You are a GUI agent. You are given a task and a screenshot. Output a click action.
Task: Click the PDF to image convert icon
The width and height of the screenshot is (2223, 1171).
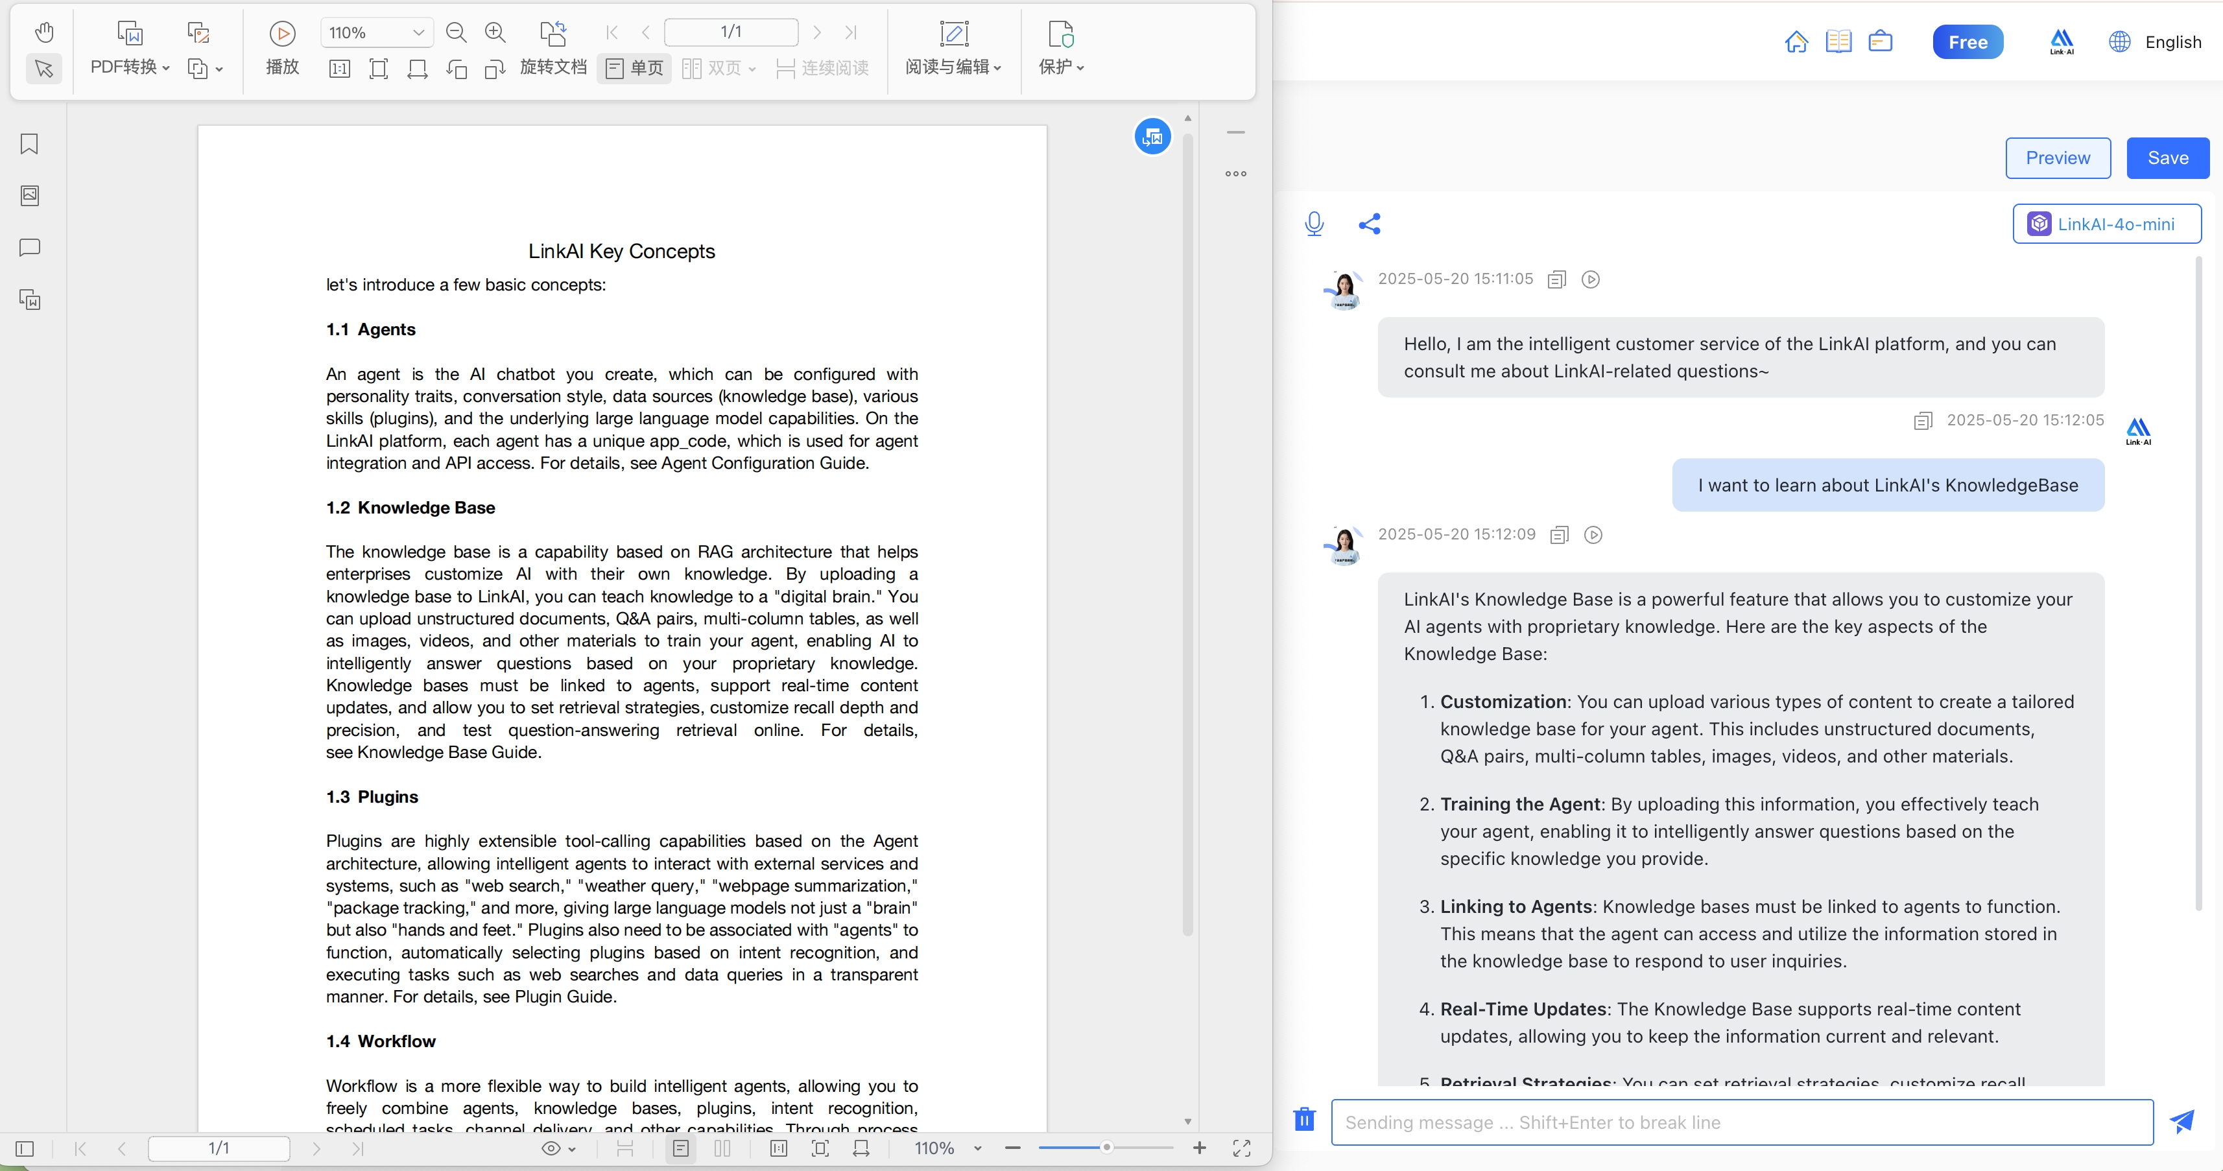[198, 33]
